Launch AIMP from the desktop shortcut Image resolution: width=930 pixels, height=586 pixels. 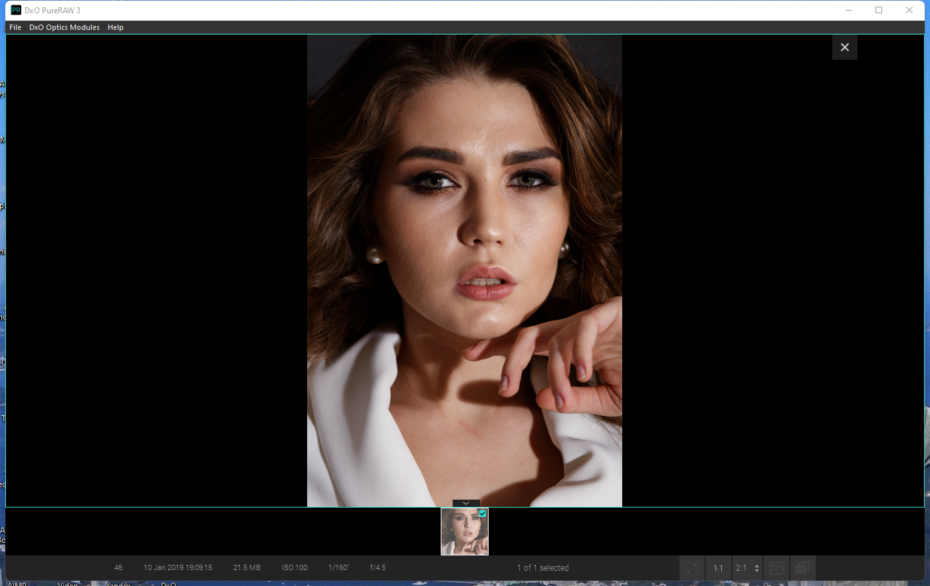tap(17, 583)
